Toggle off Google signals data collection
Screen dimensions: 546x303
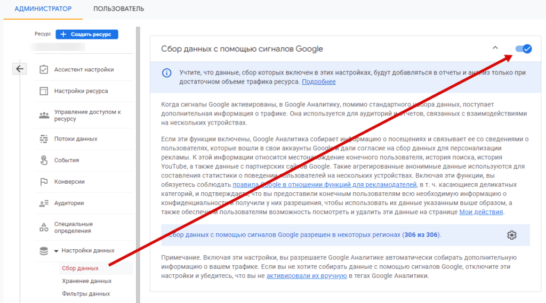click(x=524, y=49)
